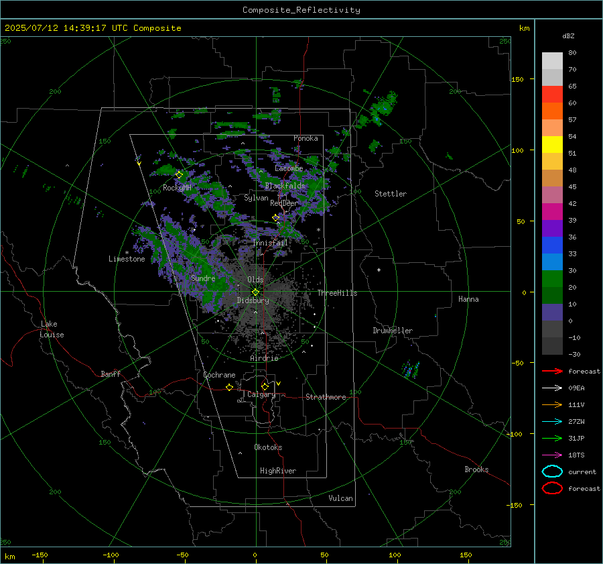Click the Sylvan label on map

256,199
